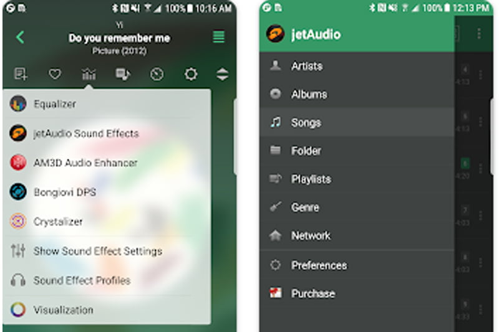
Task: Open the gear settings icon in player
Action: click(x=191, y=74)
